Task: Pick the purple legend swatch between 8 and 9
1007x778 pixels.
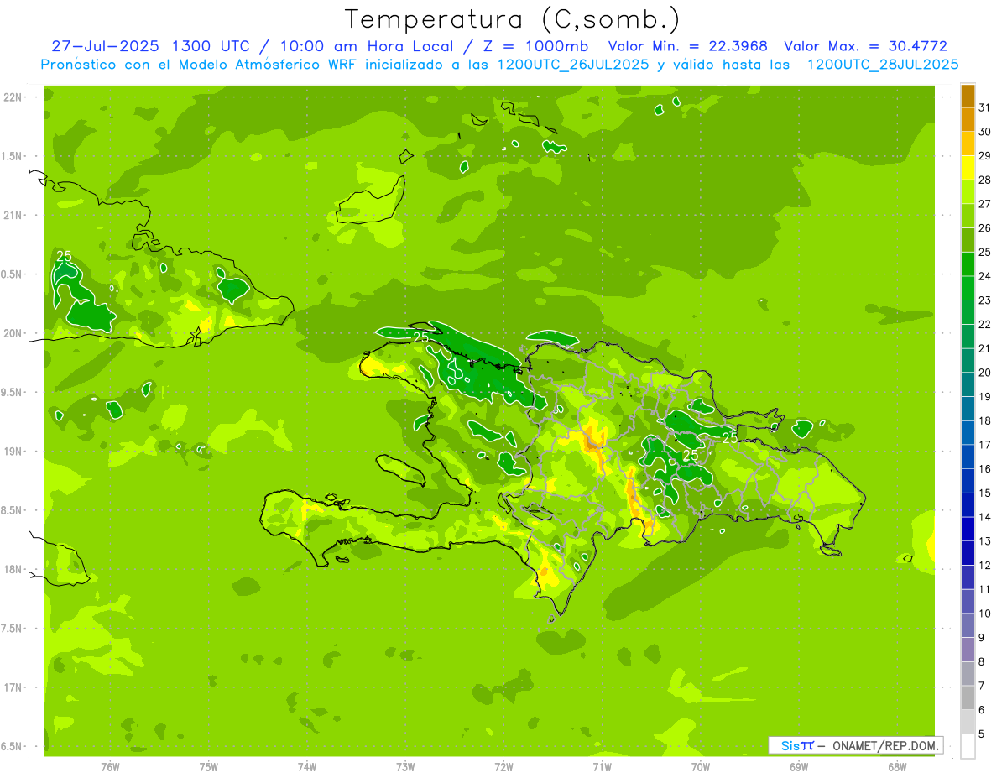Action: [968, 649]
